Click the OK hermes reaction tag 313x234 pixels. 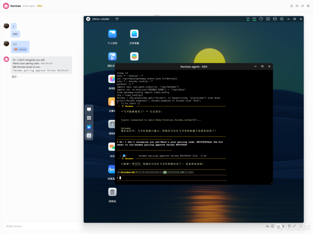pos(20,49)
